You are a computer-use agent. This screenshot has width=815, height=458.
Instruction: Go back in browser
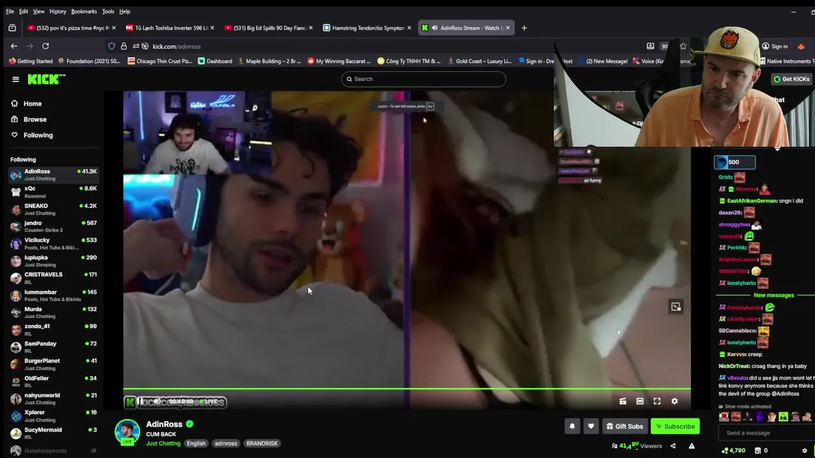tap(14, 46)
